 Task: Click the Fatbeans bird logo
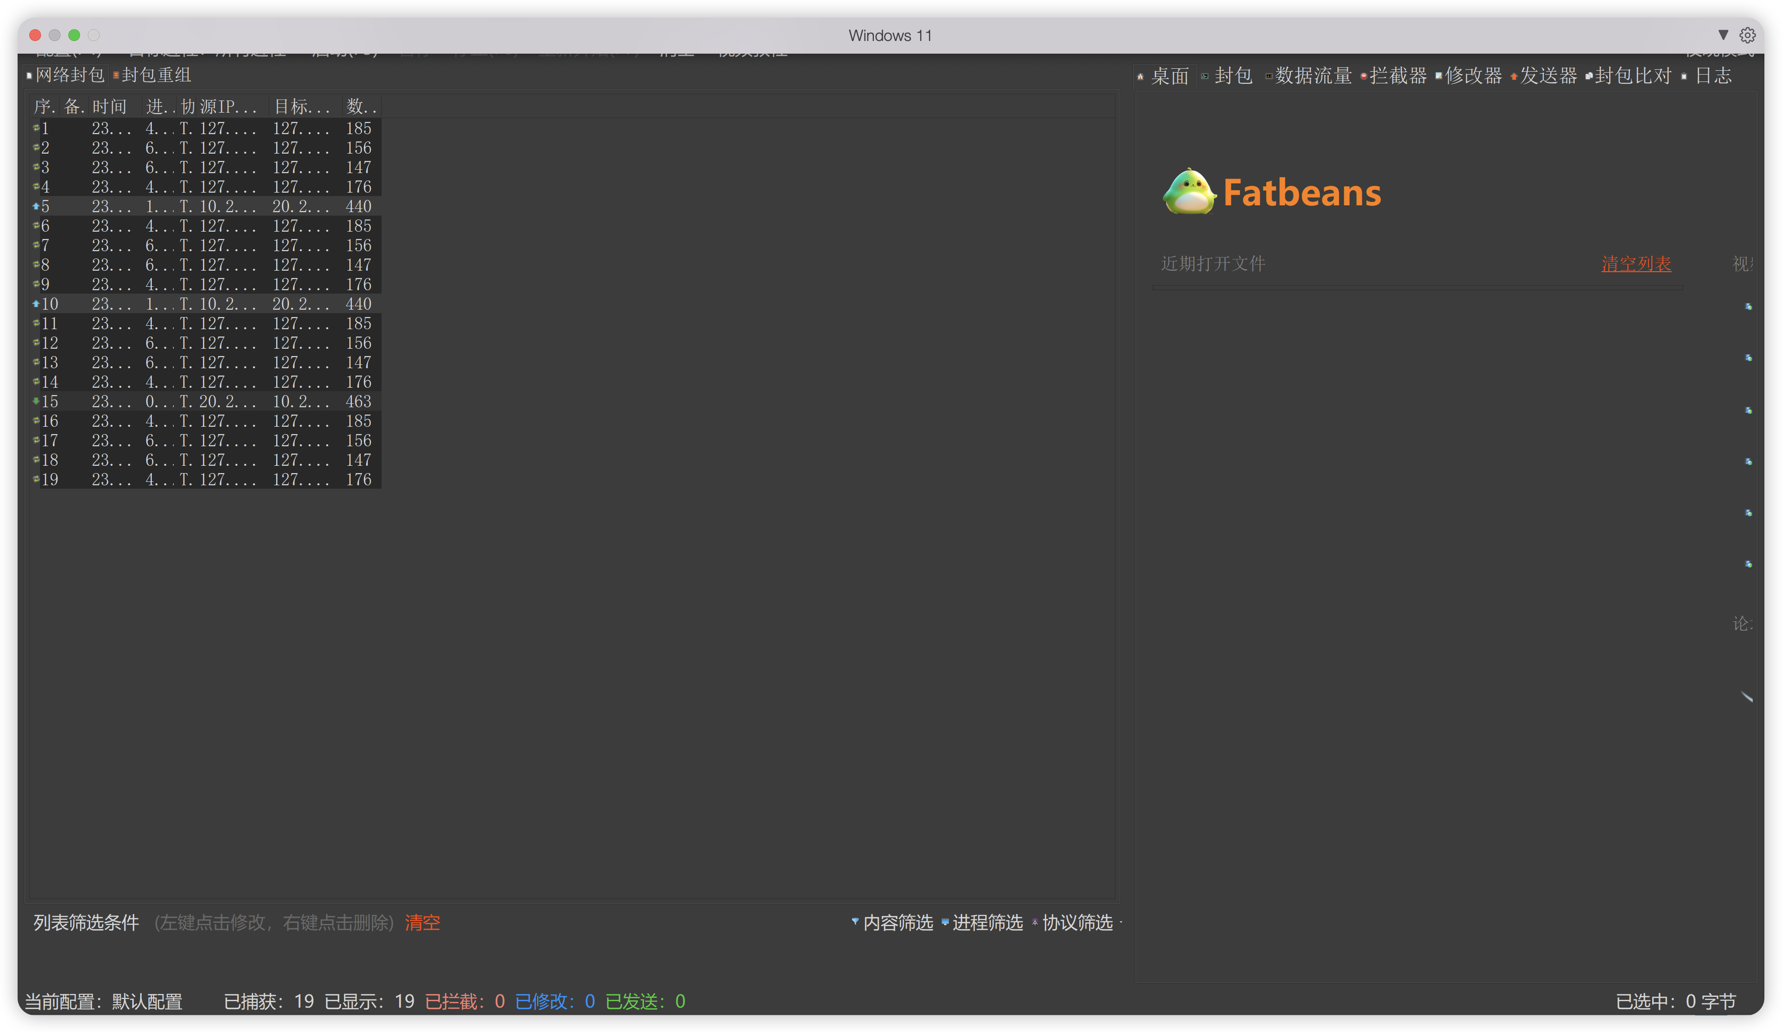tap(1190, 192)
